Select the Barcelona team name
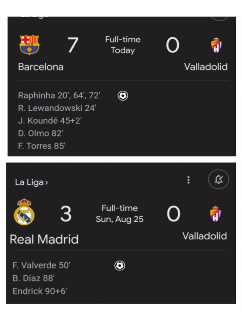 (x=41, y=67)
